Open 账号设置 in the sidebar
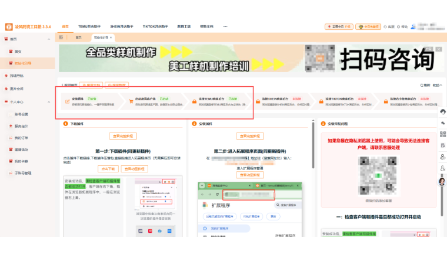 click(21, 114)
